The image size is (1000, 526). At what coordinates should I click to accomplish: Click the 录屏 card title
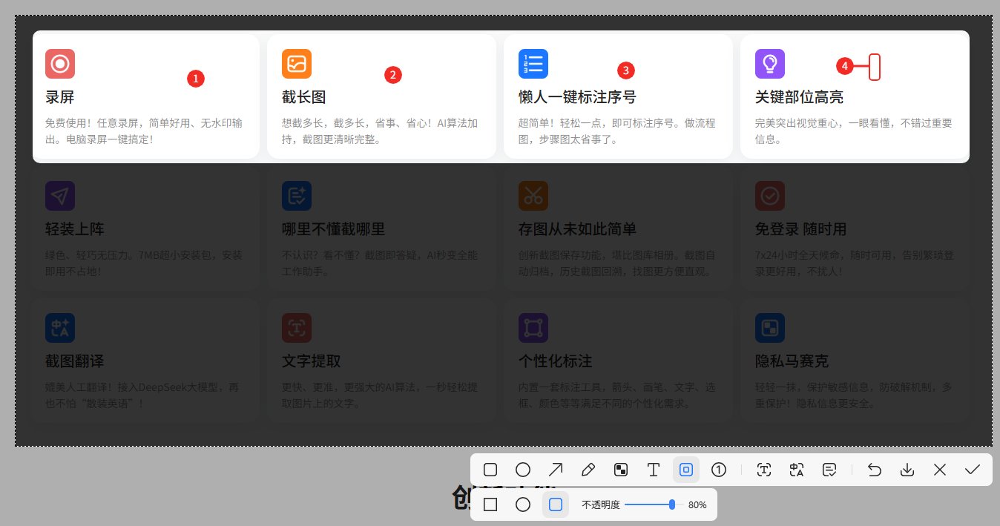(60, 97)
